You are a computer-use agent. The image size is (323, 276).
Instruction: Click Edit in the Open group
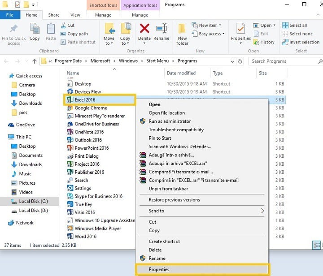[x=261, y=34]
